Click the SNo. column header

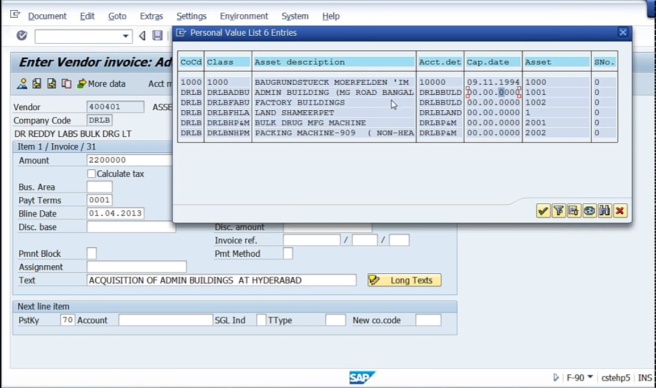point(604,62)
